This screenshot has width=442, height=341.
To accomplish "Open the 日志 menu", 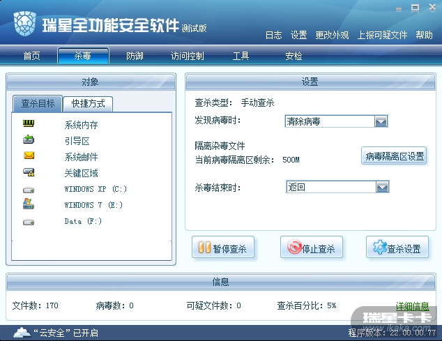I will click(x=273, y=35).
